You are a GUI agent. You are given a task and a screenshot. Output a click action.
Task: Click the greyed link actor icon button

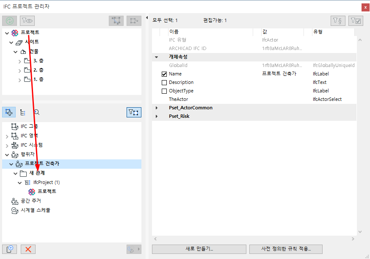coord(131,249)
